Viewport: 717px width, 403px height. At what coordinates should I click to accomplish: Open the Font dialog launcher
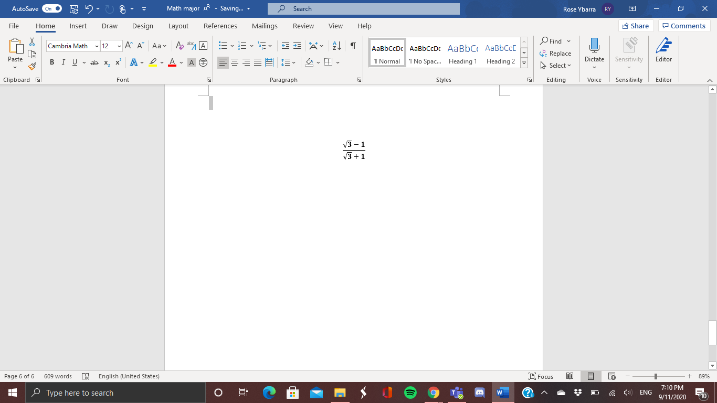coord(209,80)
